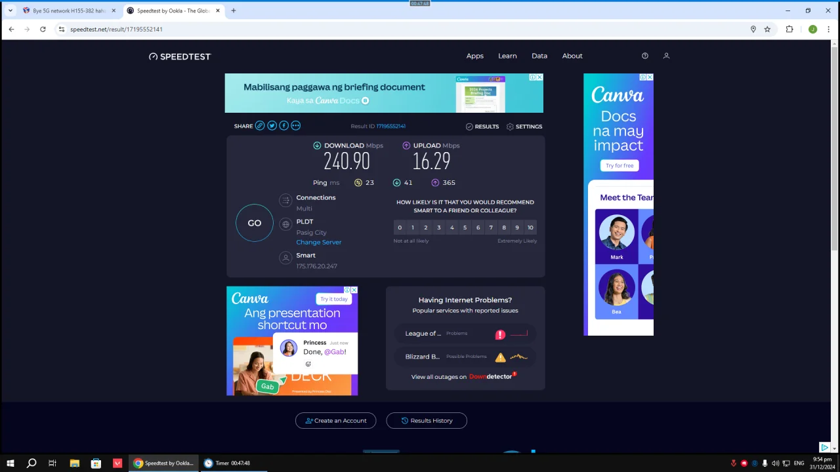The width and height of the screenshot is (840, 472).
Task: Open the Windows Start menu
Action: tap(10, 463)
